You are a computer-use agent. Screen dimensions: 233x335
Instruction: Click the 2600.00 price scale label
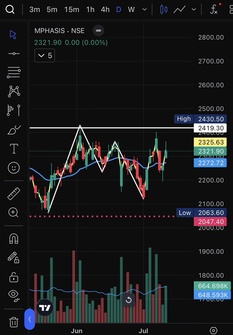(x=211, y=85)
